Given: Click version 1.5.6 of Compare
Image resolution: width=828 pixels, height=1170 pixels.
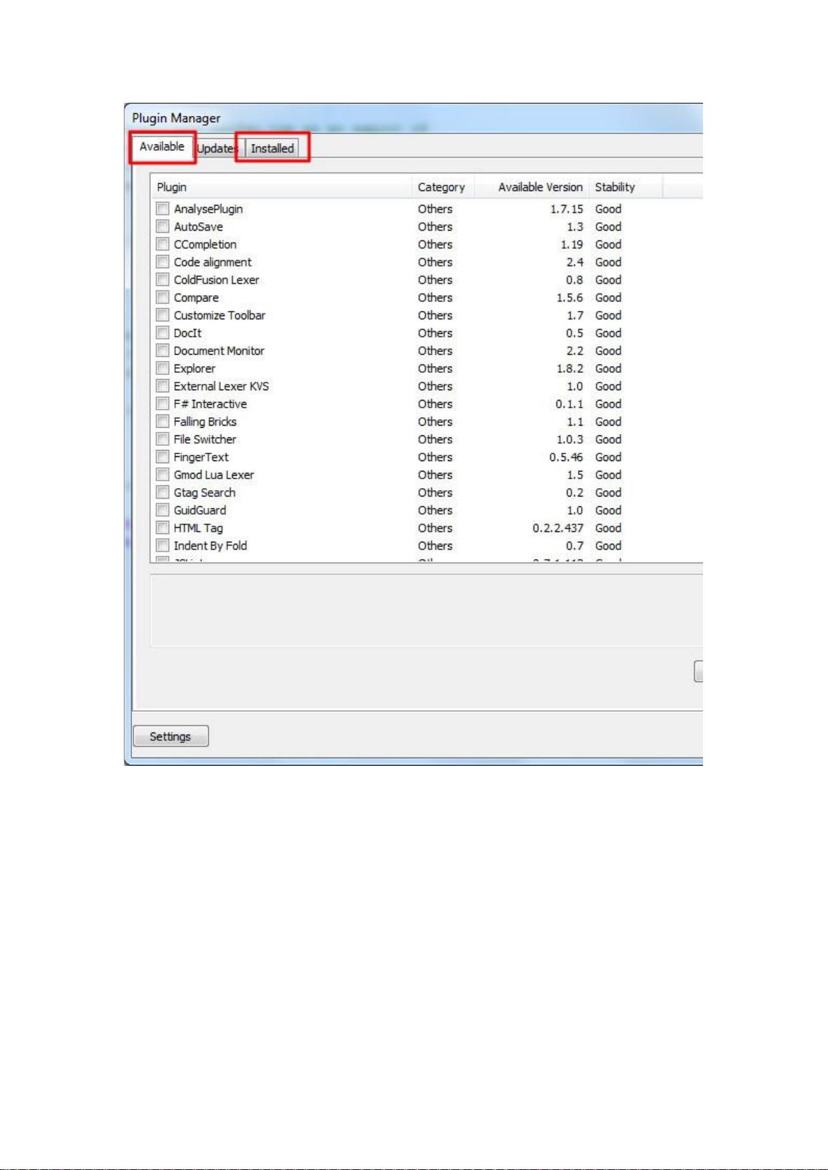Looking at the screenshot, I should point(570,298).
